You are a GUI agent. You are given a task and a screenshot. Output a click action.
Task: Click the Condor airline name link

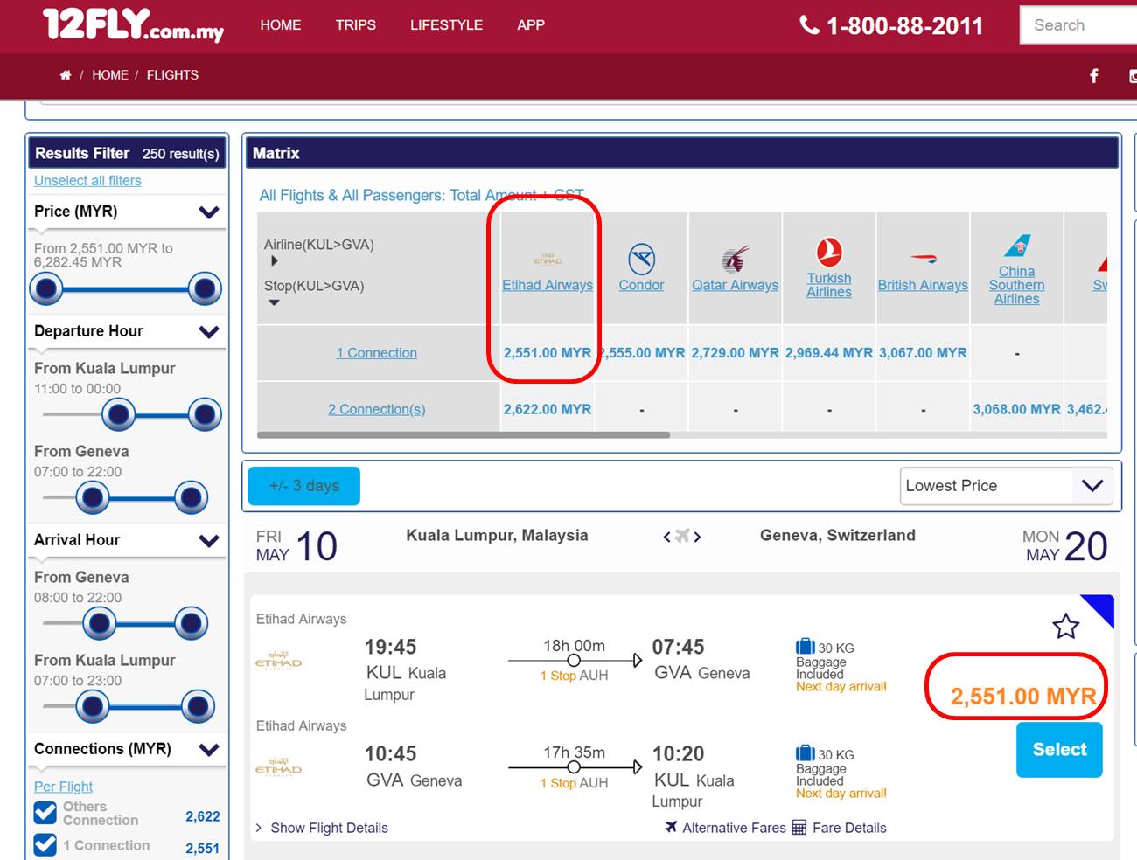(641, 285)
